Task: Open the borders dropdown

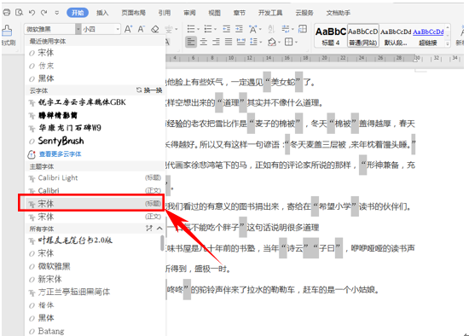Action: (x=288, y=42)
